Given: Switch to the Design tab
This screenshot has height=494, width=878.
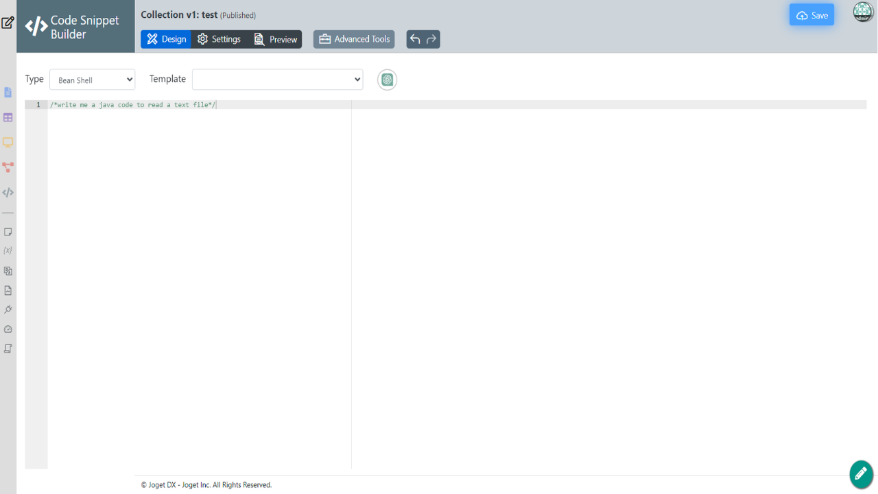Looking at the screenshot, I should tap(166, 39).
